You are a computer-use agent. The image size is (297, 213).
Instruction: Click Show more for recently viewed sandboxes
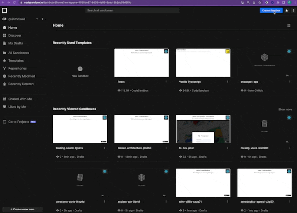(x=285, y=109)
